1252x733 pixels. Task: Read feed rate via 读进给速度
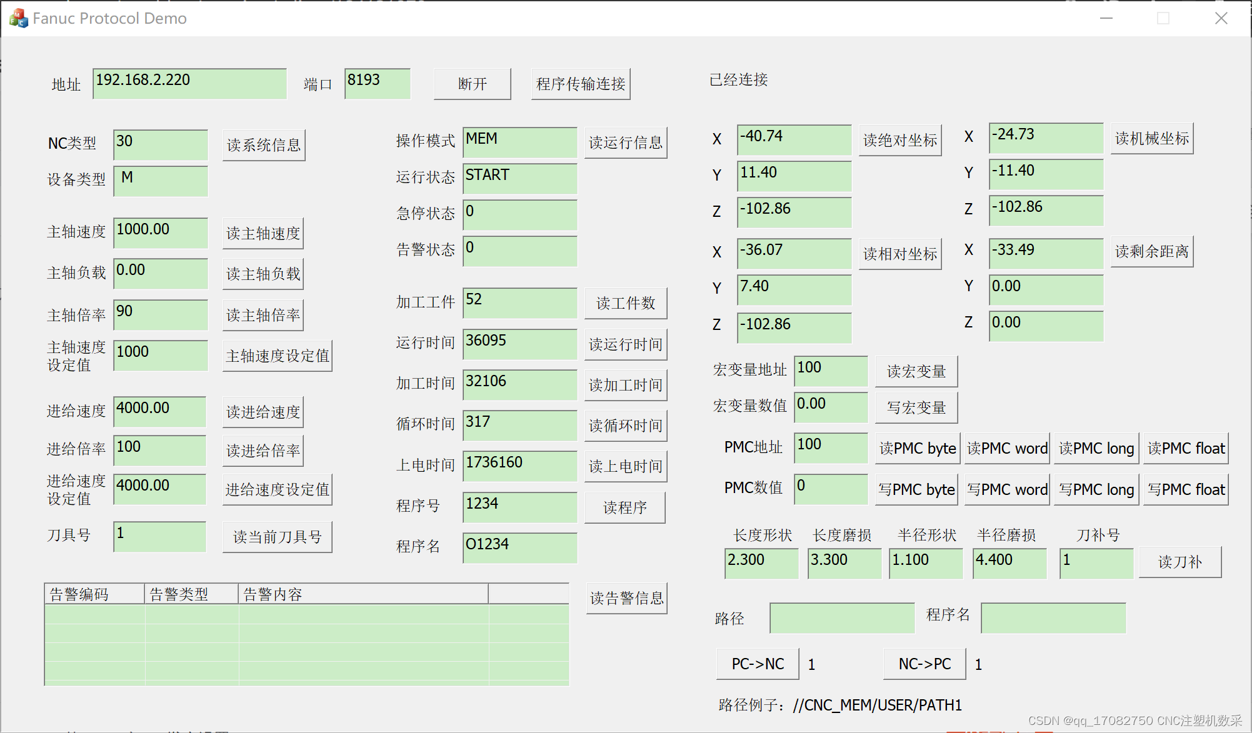(262, 411)
